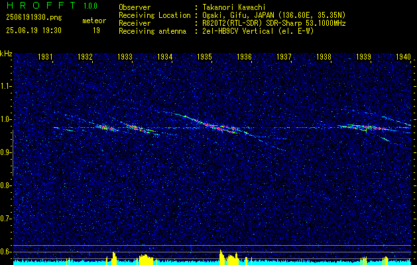Click the version number 1.0.0

pyautogui.click(x=90, y=6)
